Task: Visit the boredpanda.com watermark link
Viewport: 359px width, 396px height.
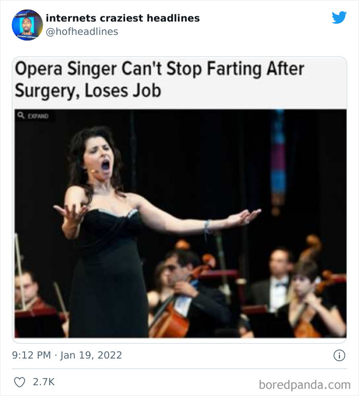Action: [305, 384]
